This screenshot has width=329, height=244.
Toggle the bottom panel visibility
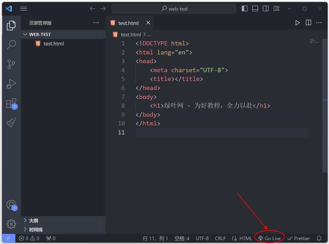pos(255,8)
